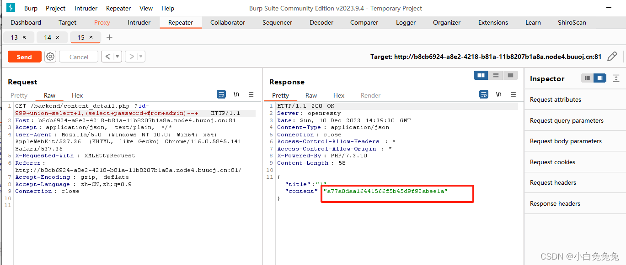Image resolution: width=626 pixels, height=265 pixels.
Task: Close Repeater request tab 14
Action: click(x=58, y=37)
